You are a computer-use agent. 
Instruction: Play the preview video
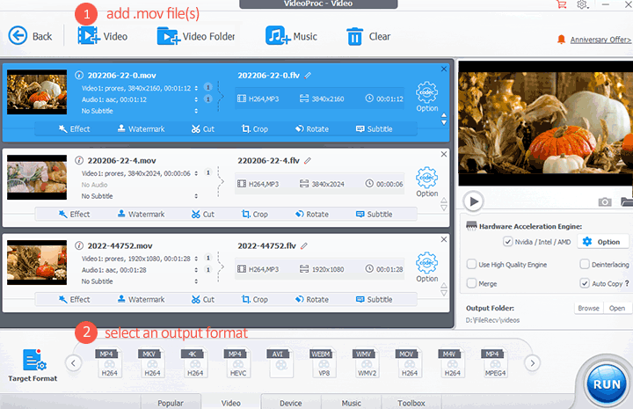tap(474, 201)
